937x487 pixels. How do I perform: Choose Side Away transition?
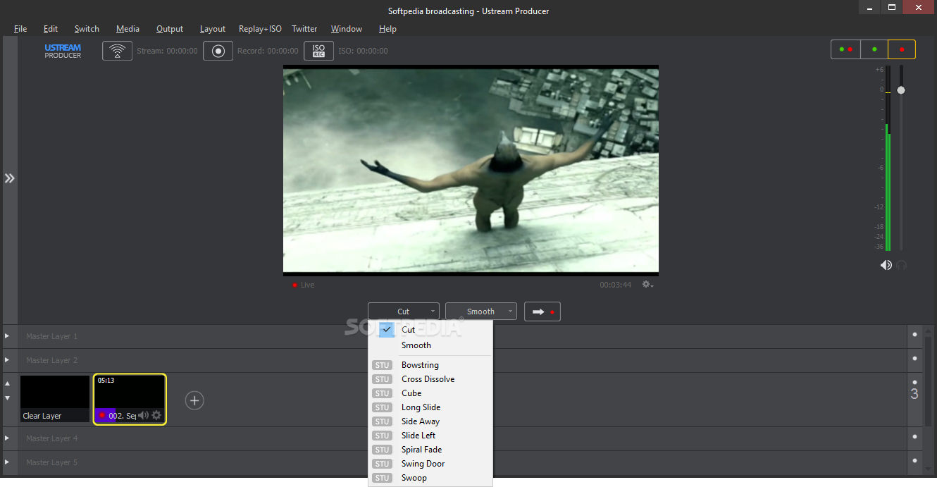click(x=430, y=421)
